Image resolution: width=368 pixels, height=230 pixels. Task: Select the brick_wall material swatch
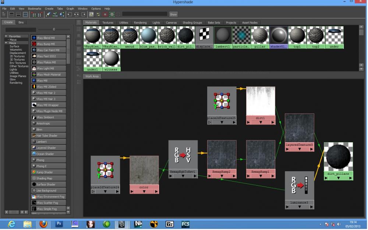[167, 37]
